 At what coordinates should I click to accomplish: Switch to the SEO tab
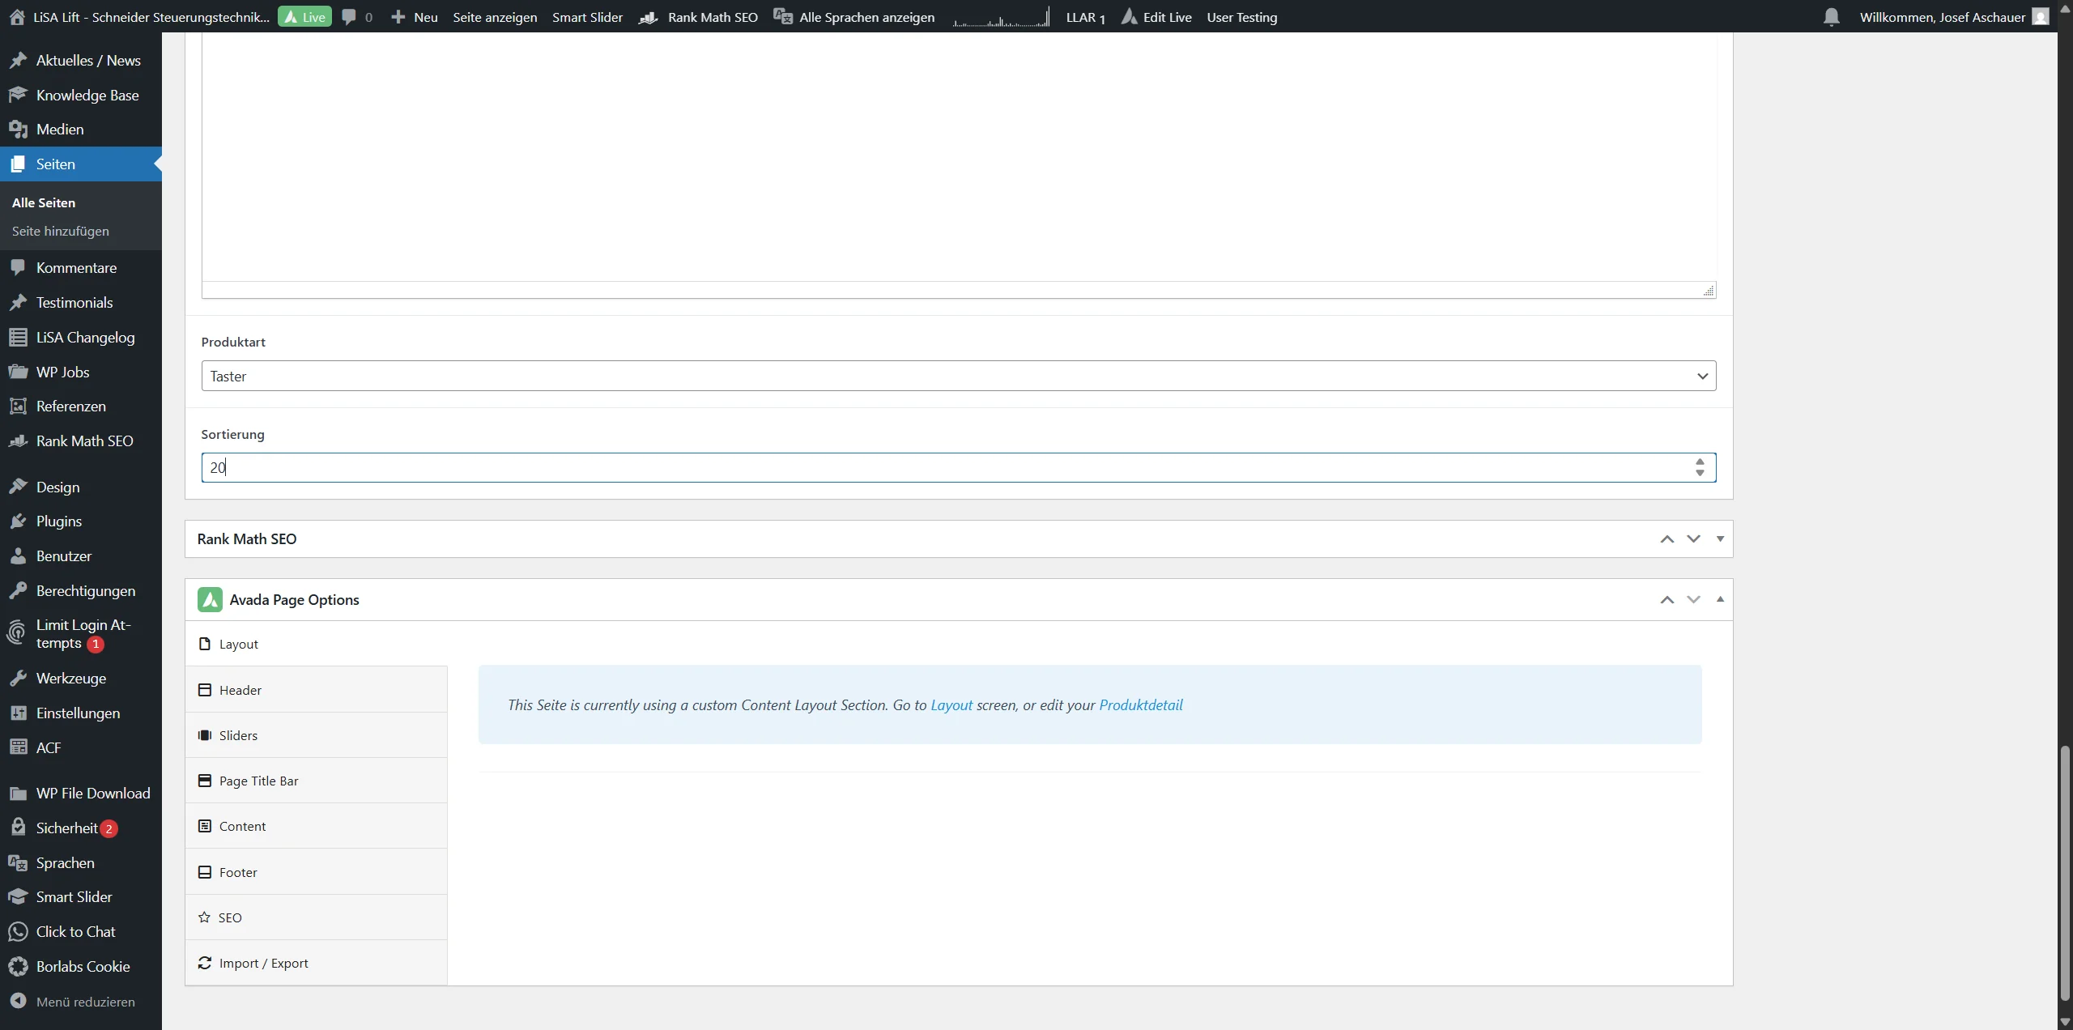pos(230,917)
